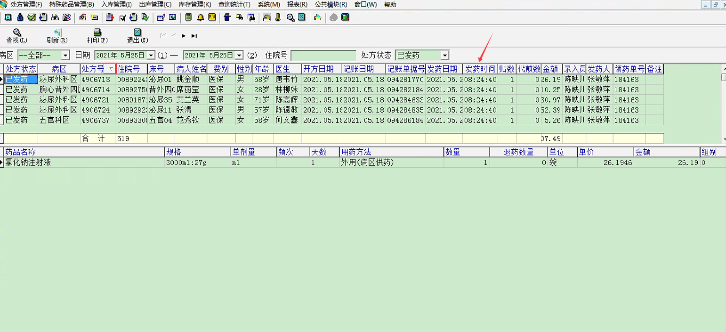726x332 pixels.
Task: Click the green monitor toolbar icon
Action: coord(345,17)
